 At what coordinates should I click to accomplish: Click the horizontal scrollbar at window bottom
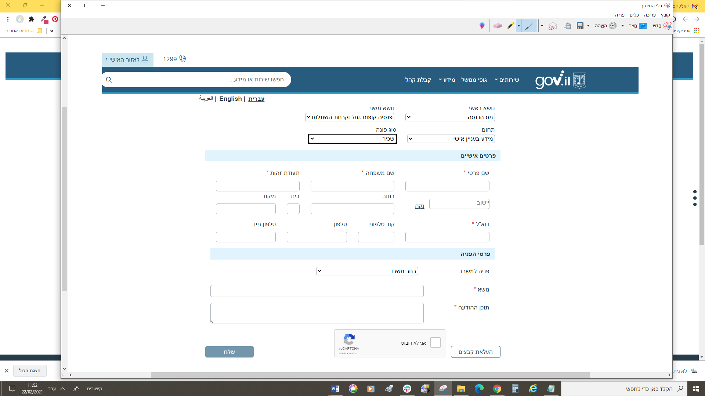[370, 375]
